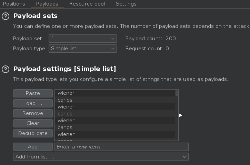250x165 pixels.
Task: Open the Resource pool tab
Action: 87,4
